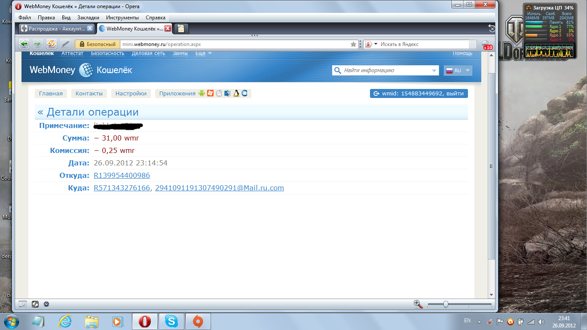Open the Вид menu
The height and width of the screenshot is (330, 587).
[x=66, y=18]
